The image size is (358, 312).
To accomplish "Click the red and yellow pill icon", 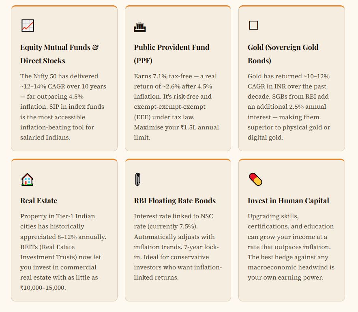I will pyautogui.click(x=255, y=179).
